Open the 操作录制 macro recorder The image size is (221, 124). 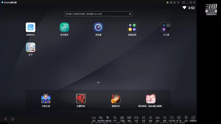[101, 119]
